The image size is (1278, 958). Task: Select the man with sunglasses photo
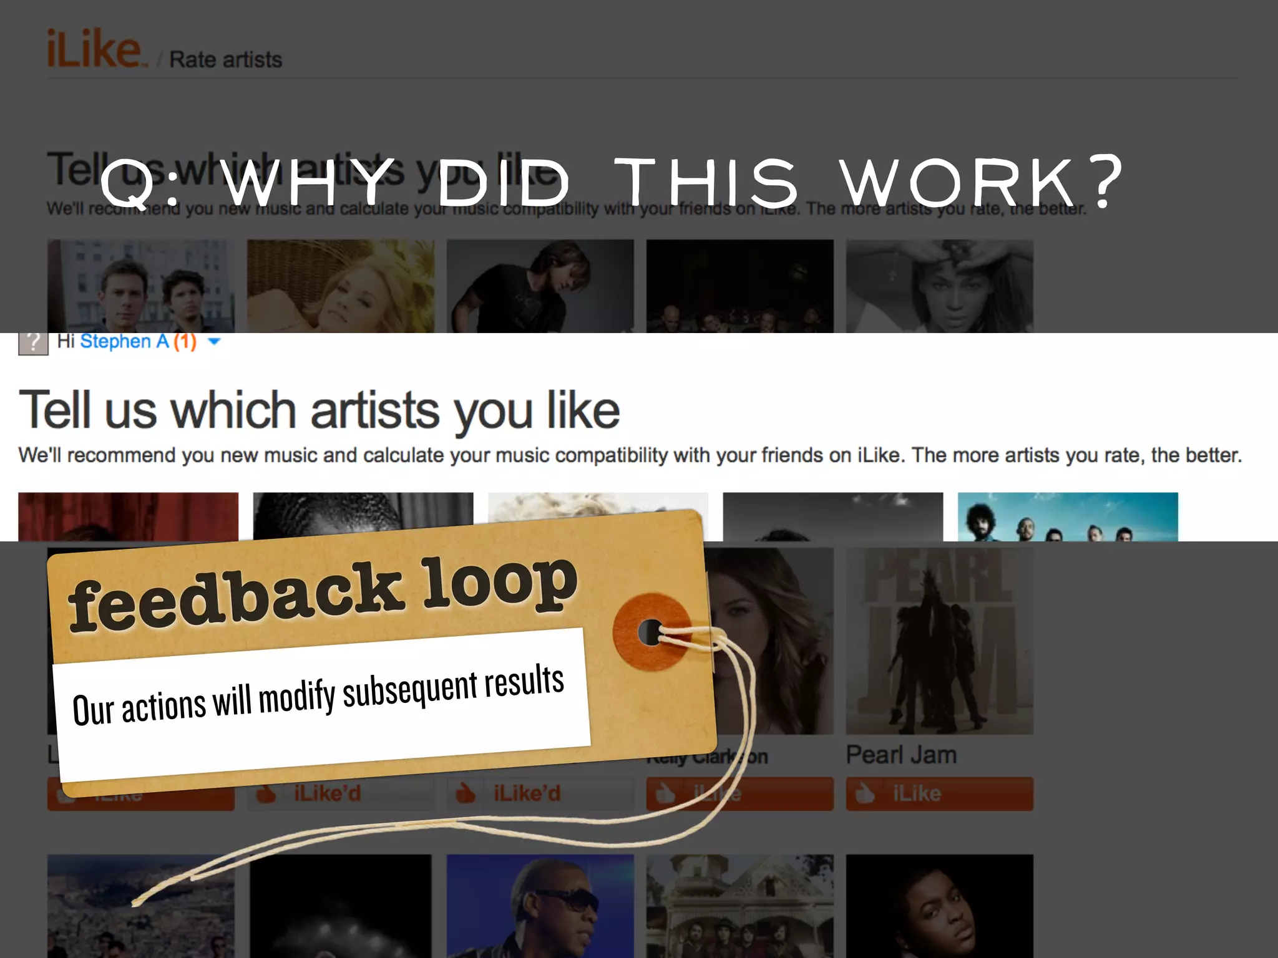click(540, 906)
